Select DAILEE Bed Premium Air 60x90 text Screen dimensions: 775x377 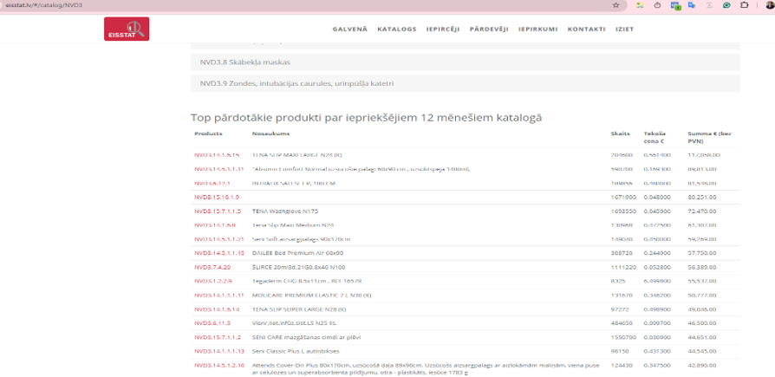297,253
